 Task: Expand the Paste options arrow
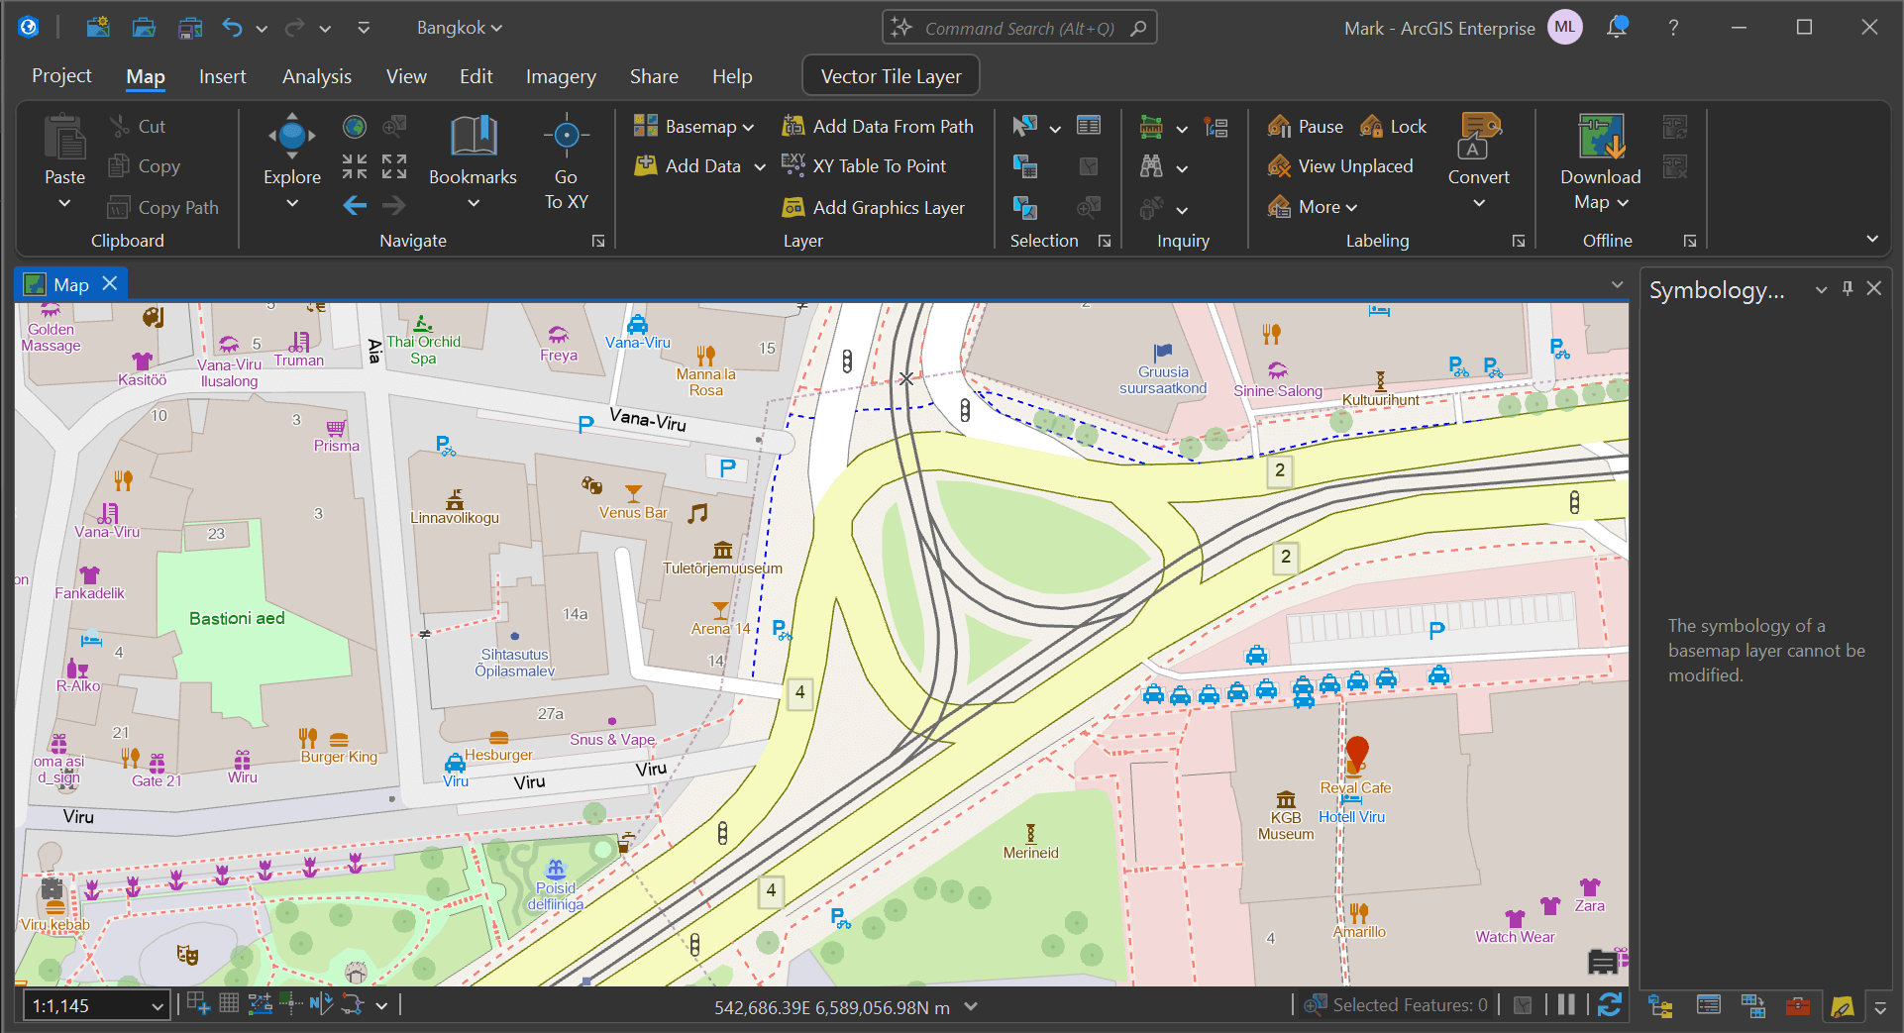pos(64,203)
